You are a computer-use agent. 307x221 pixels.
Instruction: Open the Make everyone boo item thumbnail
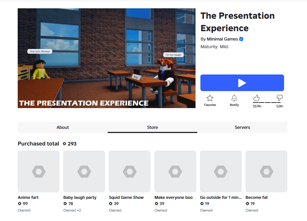tap(175, 171)
